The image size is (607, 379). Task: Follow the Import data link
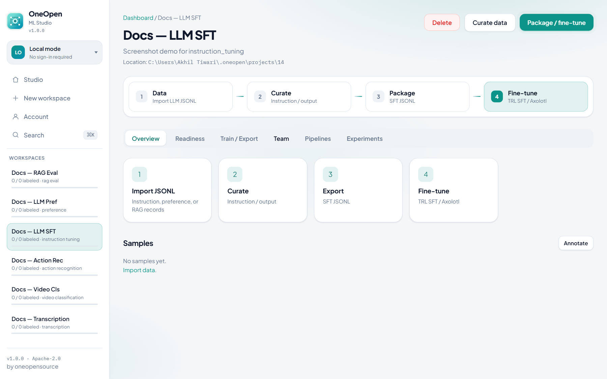click(140, 270)
